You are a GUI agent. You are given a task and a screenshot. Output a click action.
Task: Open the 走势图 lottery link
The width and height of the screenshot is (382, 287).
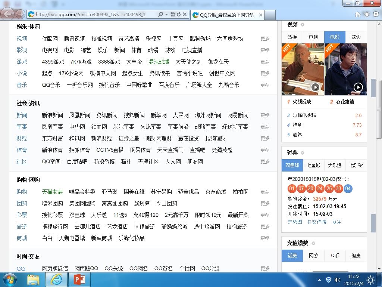tap(295, 222)
